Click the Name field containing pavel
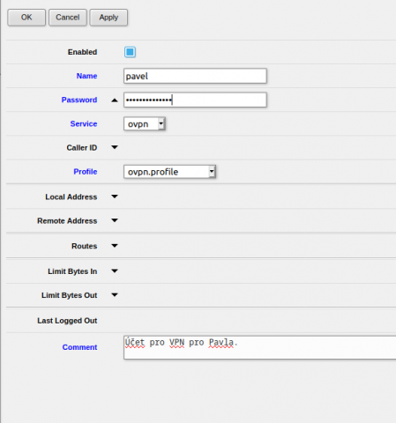Image resolution: width=396 pixels, height=423 pixels. point(195,76)
